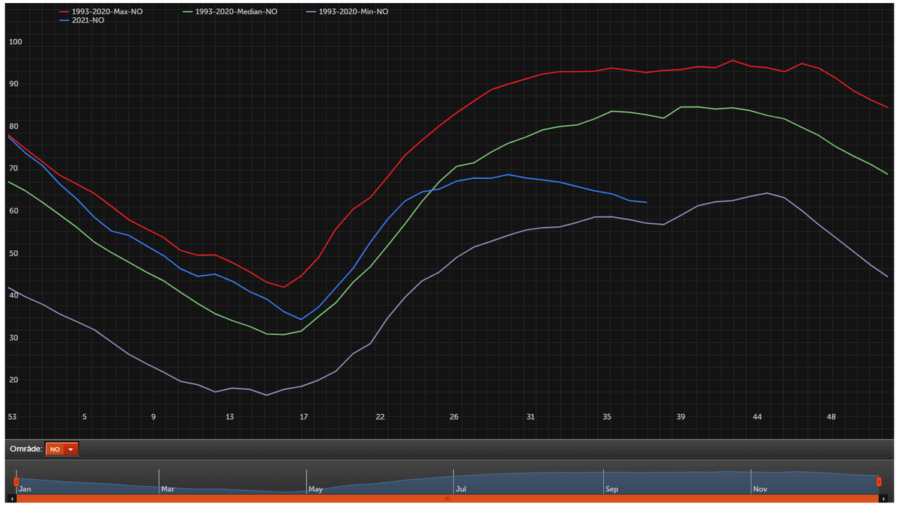
Task: Click x-axis week label 53
Action: tap(12, 416)
